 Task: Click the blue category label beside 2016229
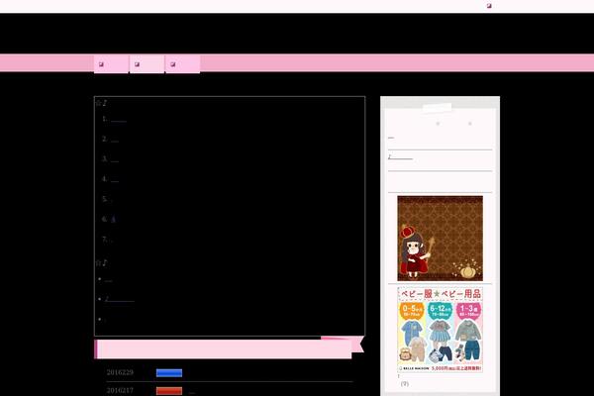(x=169, y=373)
